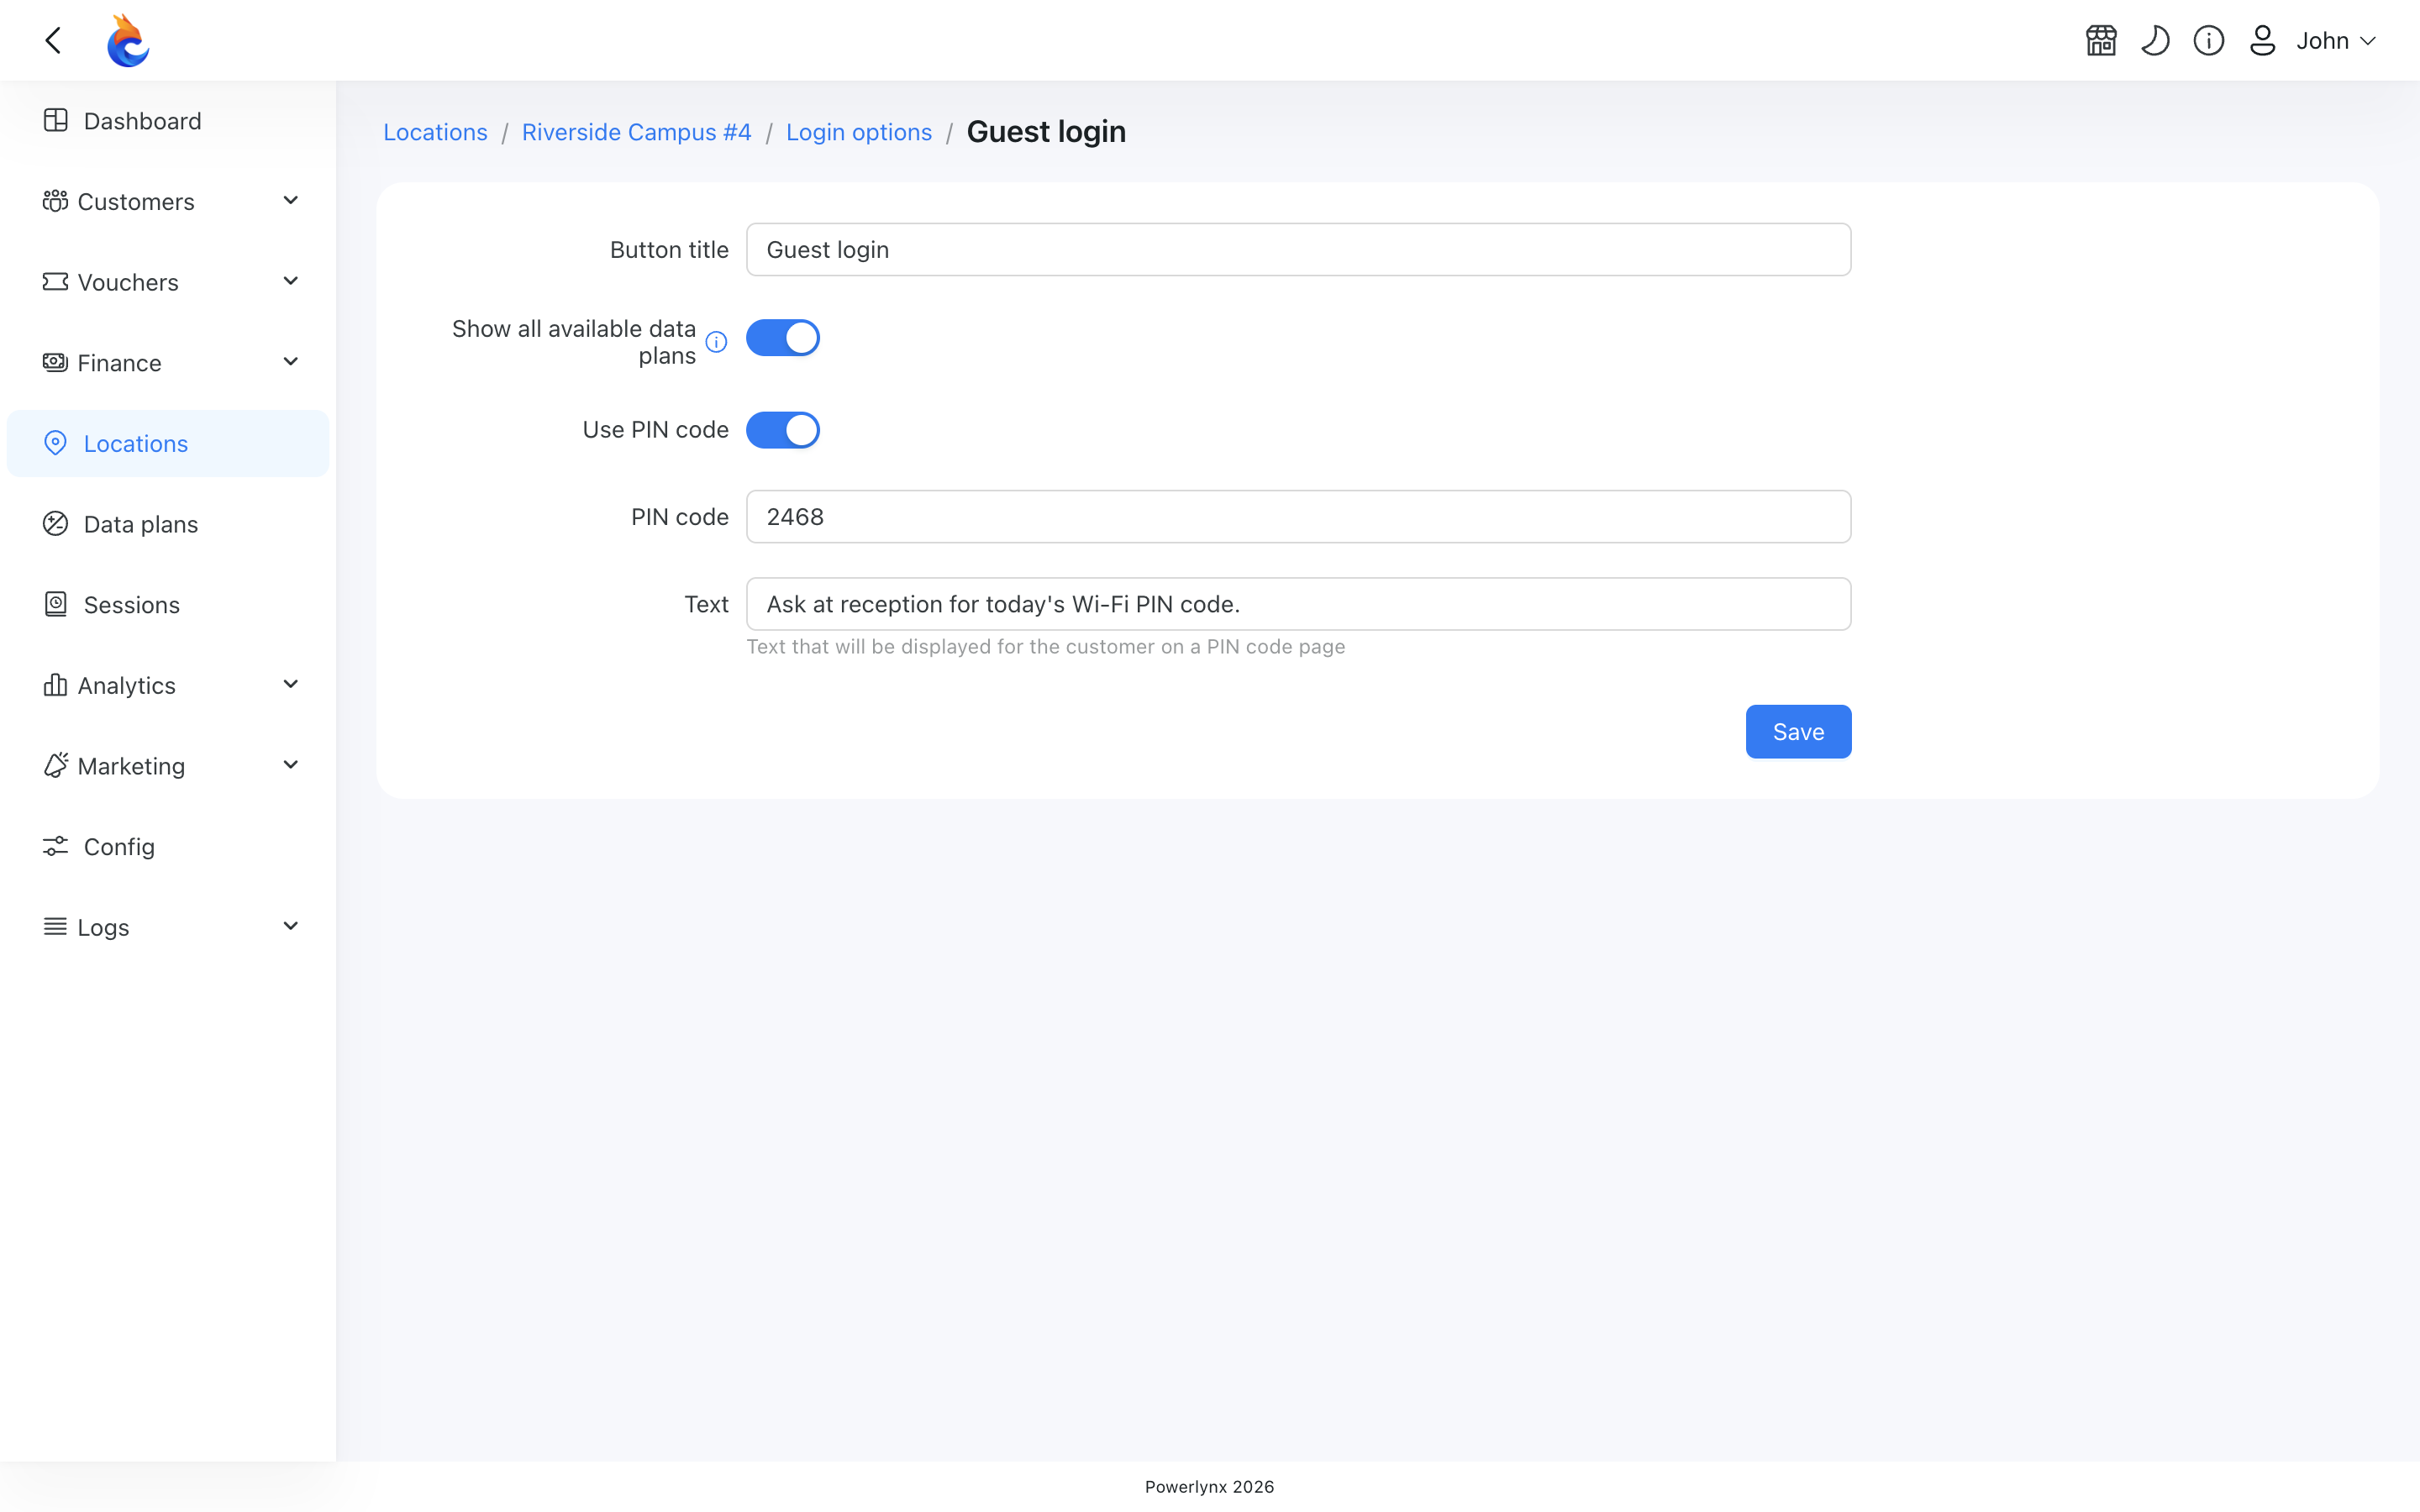This screenshot has width=2420, height=1512.
Task: Expand the Finance submenu chevron
Action: 291,362
